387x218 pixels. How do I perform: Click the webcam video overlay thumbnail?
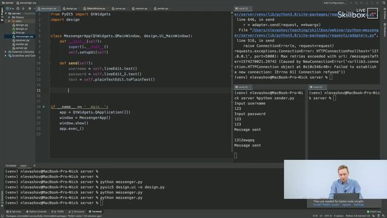point(335,179)
